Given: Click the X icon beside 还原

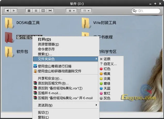Looking at the screenshot, I should (101, 59).
